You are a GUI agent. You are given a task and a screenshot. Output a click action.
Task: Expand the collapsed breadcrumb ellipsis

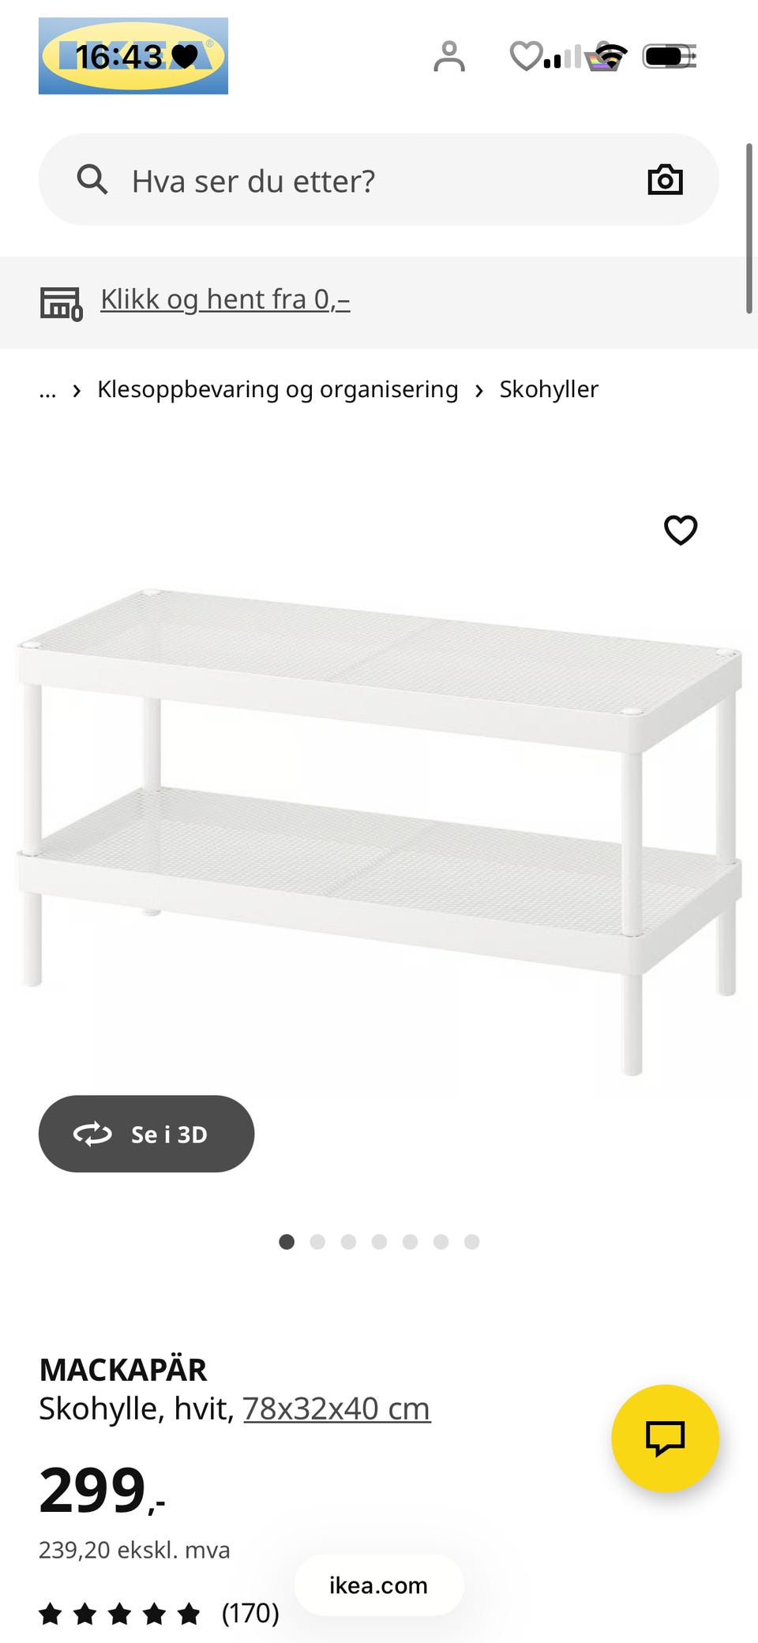48,390
